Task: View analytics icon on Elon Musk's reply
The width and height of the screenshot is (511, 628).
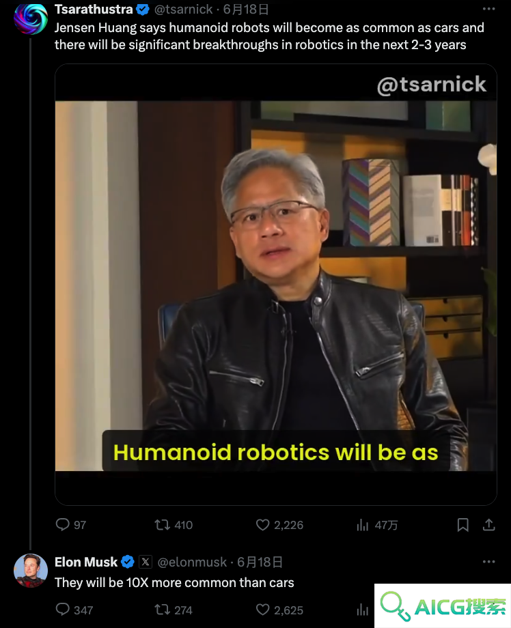Action: coord(362,610)
